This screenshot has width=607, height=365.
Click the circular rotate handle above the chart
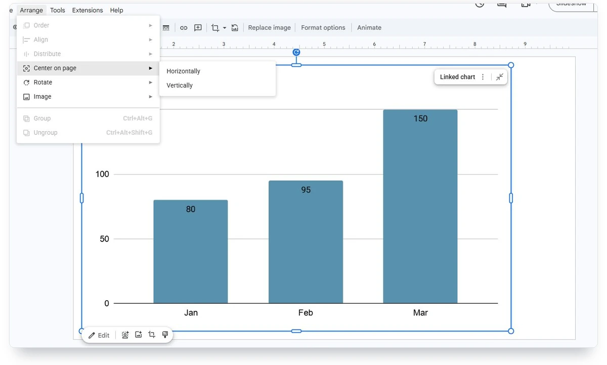[296, 52]
